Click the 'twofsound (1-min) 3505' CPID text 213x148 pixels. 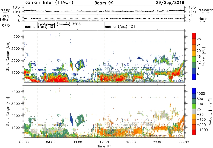pyautogui.click(x=59, y=24)
